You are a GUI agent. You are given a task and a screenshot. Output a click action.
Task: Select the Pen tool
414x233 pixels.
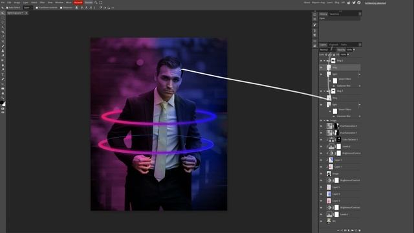3,79
